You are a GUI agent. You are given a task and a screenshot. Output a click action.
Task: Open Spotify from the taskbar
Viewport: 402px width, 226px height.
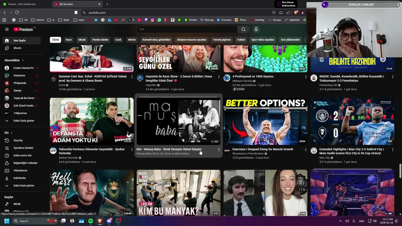(90, 221)
